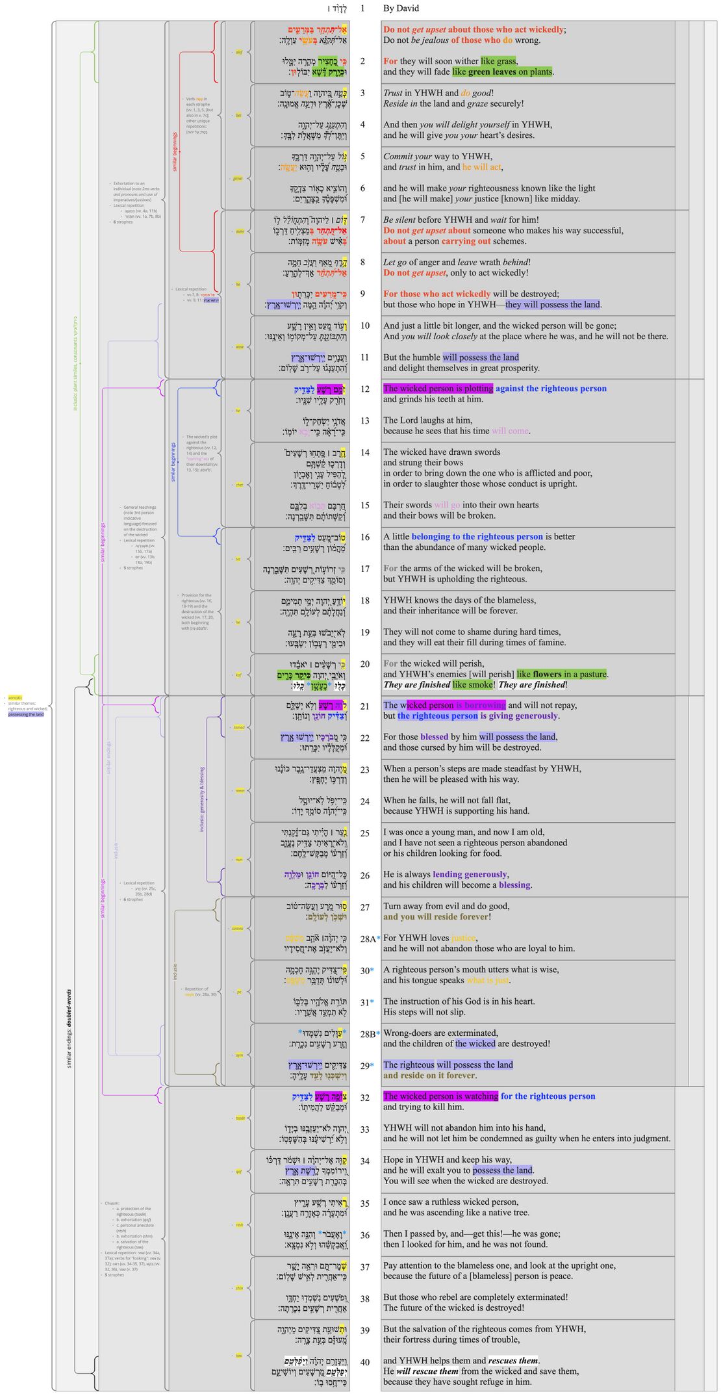Select the yellow "samek" acrostic label
Screen dimensions: 721x1394
pos(238,928)
